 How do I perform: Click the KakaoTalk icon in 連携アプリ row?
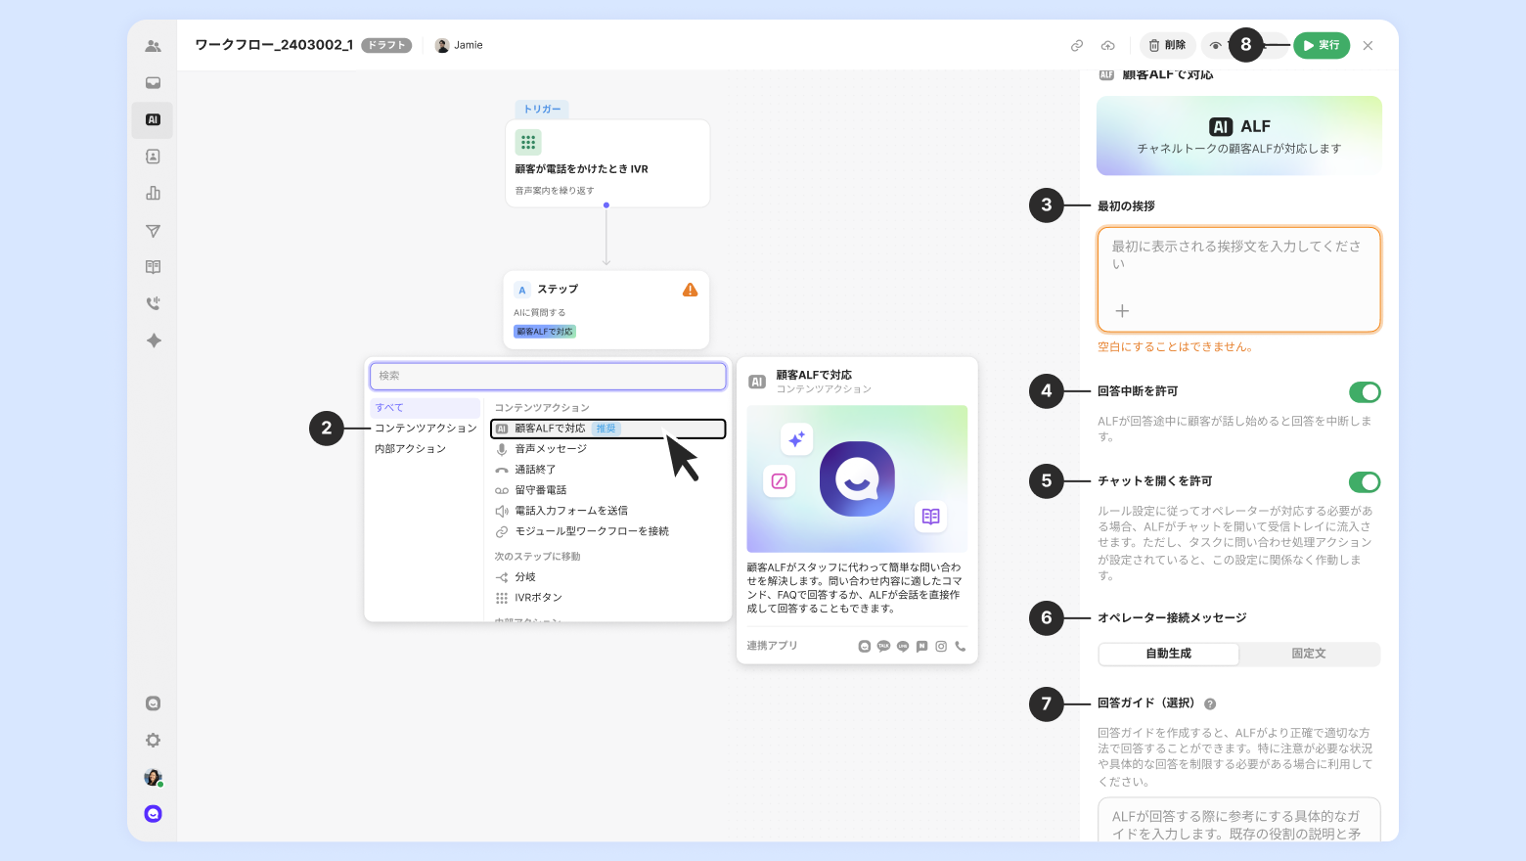(x=883, y=646)
